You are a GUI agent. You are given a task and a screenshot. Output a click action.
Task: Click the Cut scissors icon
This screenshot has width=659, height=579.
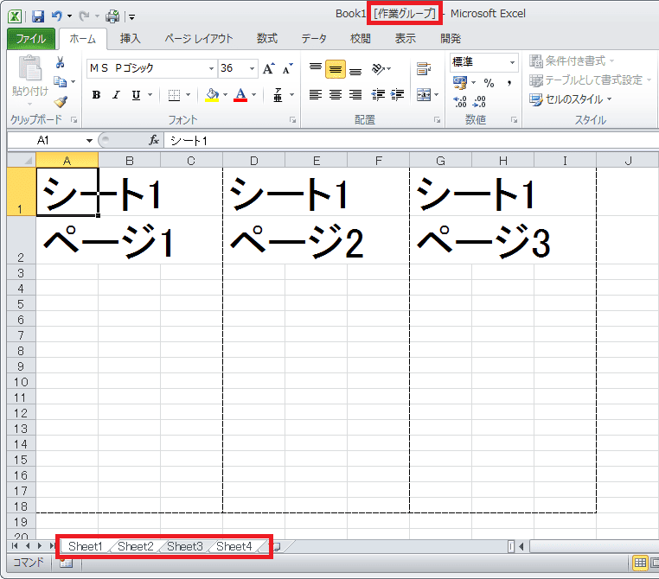[x=60, y=62]
